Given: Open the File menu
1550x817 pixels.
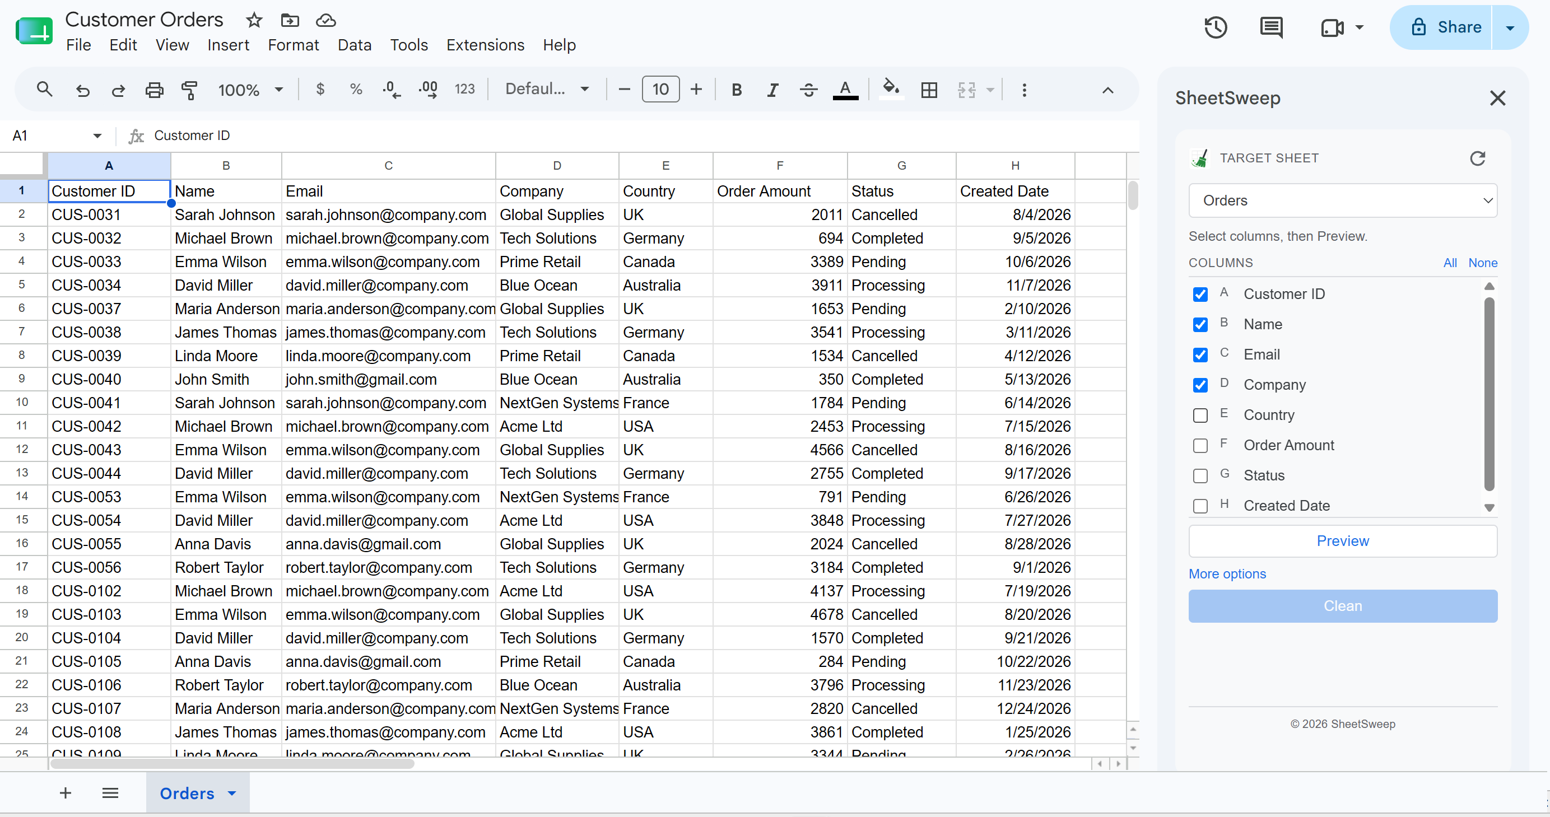Looking at the screenshot, I should coord(78,45).
